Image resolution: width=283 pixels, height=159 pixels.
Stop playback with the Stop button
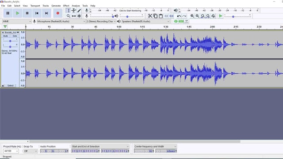[27, 13]
